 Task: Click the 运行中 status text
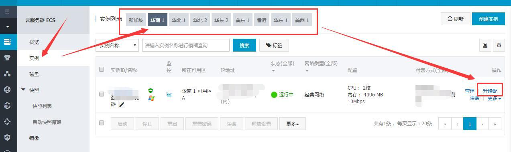pos(286,94)
